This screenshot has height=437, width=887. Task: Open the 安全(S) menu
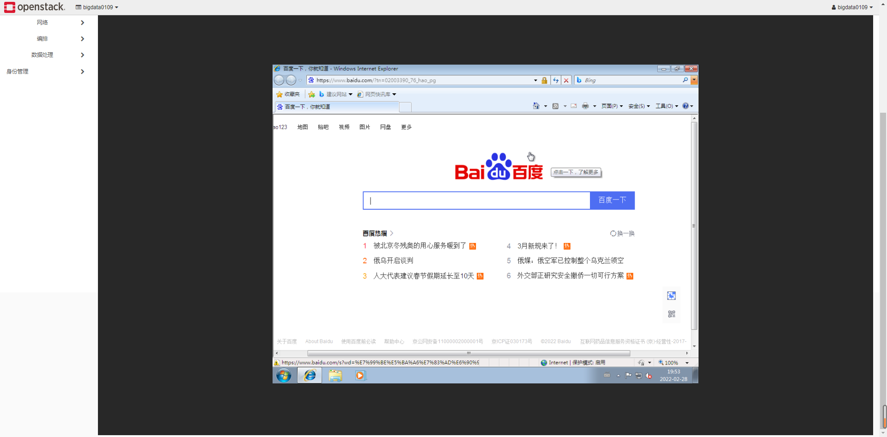(x=639, y=106)
